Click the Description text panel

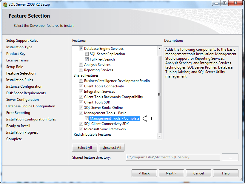201,92
